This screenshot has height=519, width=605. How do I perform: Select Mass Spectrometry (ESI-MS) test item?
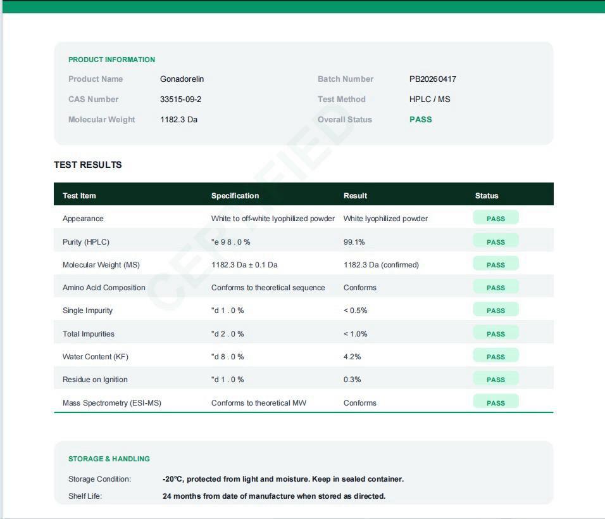point(112,402)
